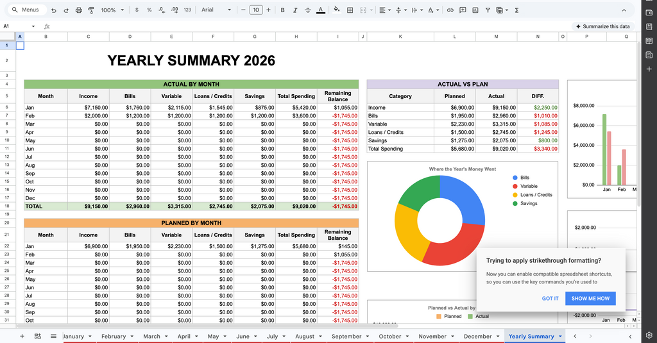Click the font size field showing 10
This screenshot has width=657, height=343.
coord(256,10)
